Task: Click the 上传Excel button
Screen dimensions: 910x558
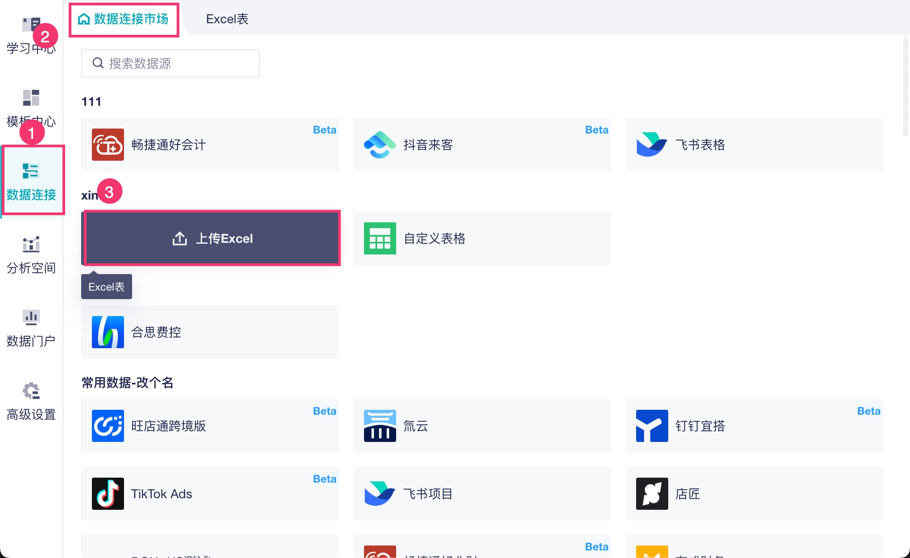Action: coord(210,238)
